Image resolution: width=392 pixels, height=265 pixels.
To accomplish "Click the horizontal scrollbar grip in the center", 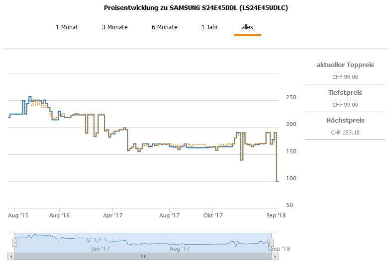I will (143, 257).
